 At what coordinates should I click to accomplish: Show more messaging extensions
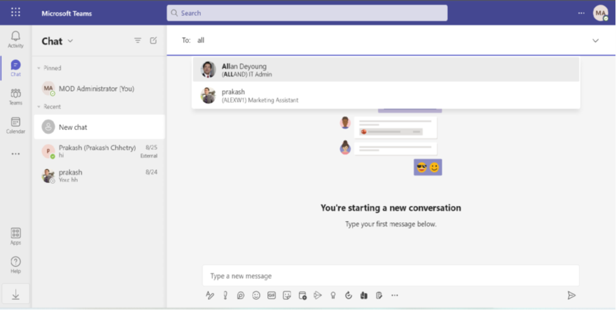pos(394,295)
